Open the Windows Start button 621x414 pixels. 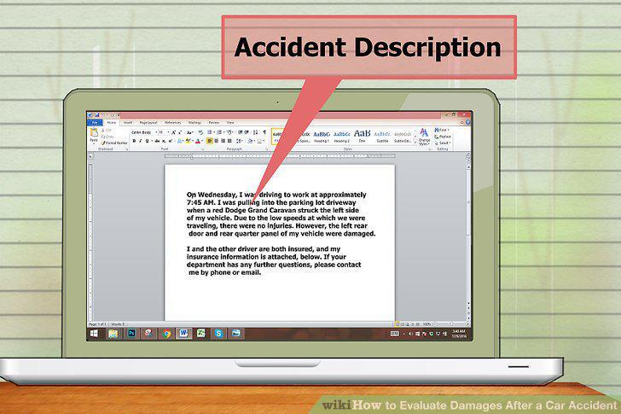pyautogui.click(x=94, y=334)
